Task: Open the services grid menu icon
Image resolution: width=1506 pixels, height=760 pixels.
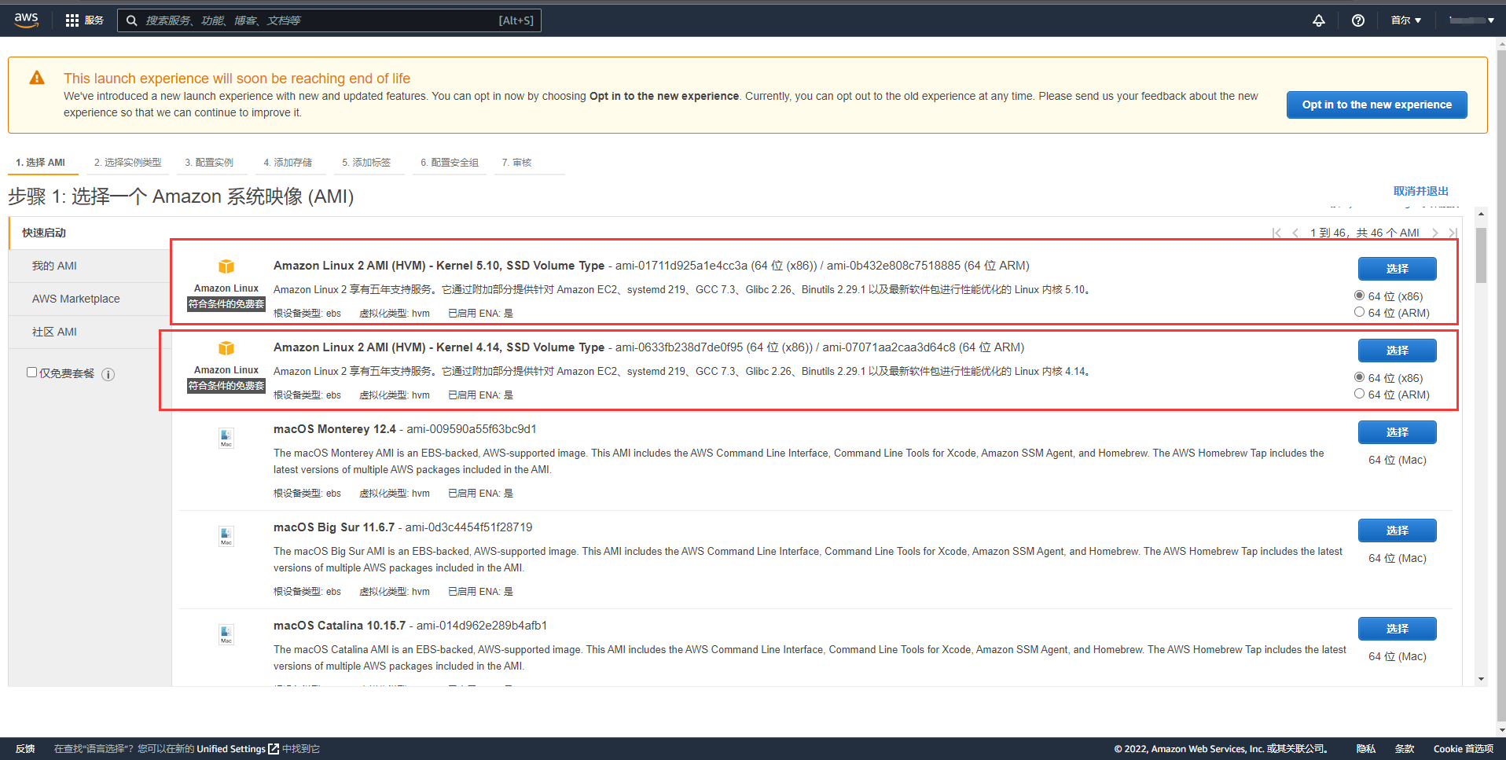Action: (x=72, y=20)
